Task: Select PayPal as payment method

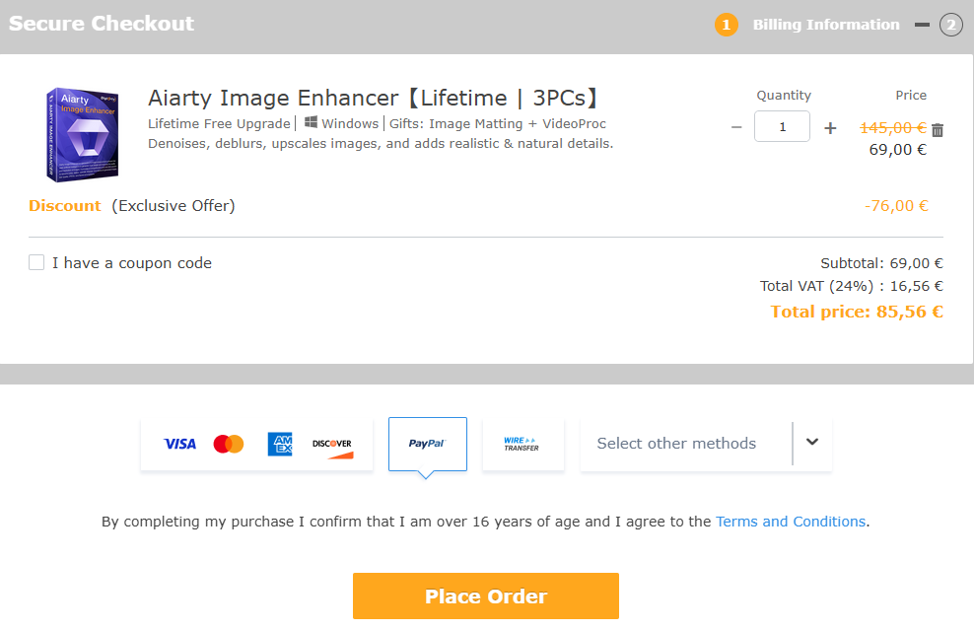Action: [x=427, y=444]
